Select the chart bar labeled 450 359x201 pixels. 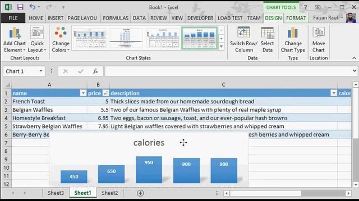73,177
